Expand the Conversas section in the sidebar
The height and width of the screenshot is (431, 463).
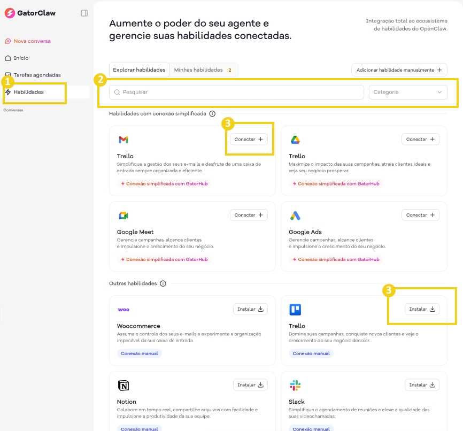pyautogui.click(x=13, y=110)
